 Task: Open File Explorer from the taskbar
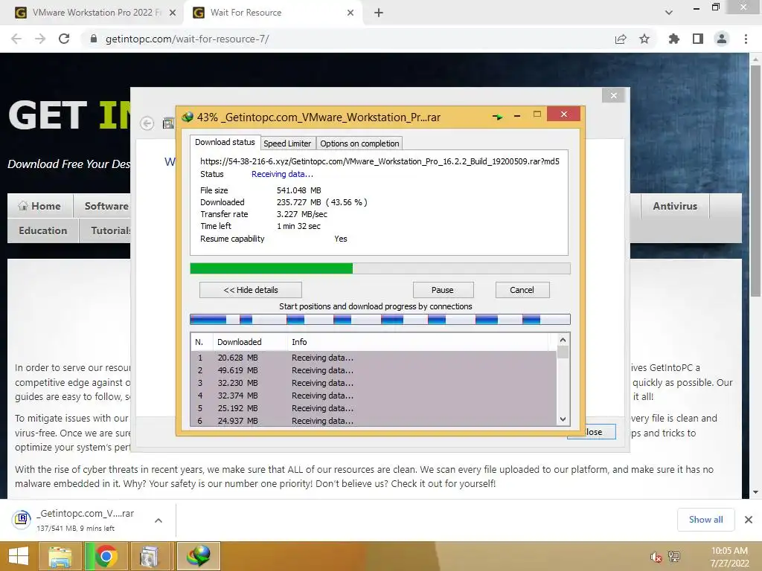(60, 556)
